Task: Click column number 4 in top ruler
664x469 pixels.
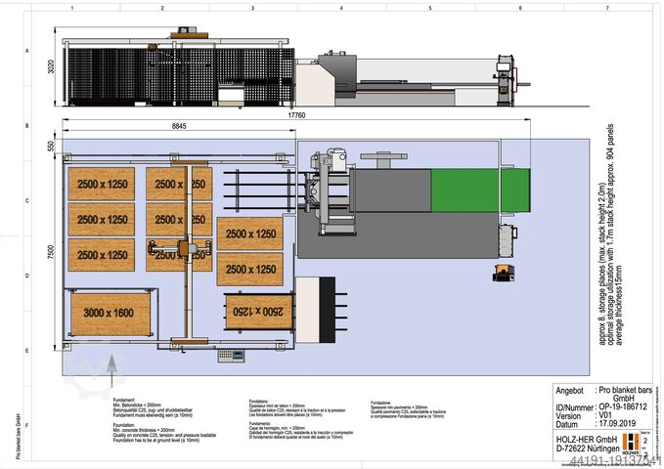Action: (341, 8)
